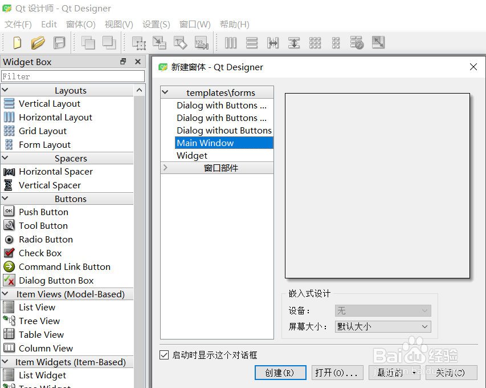Select Main Window template
The image size is (486, 388).
click(224, 143)
